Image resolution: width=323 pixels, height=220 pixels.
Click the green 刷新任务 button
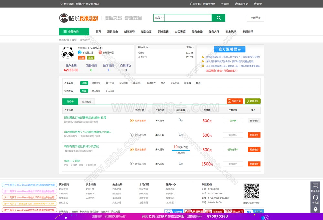pyautogui.click(x=253, y=101)
